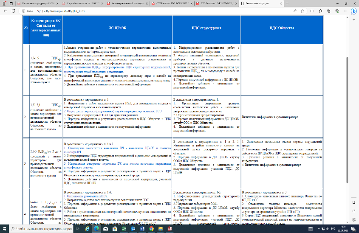
Task: Click the Windows search box on taskbar
Action: click(x=41, y=229)
